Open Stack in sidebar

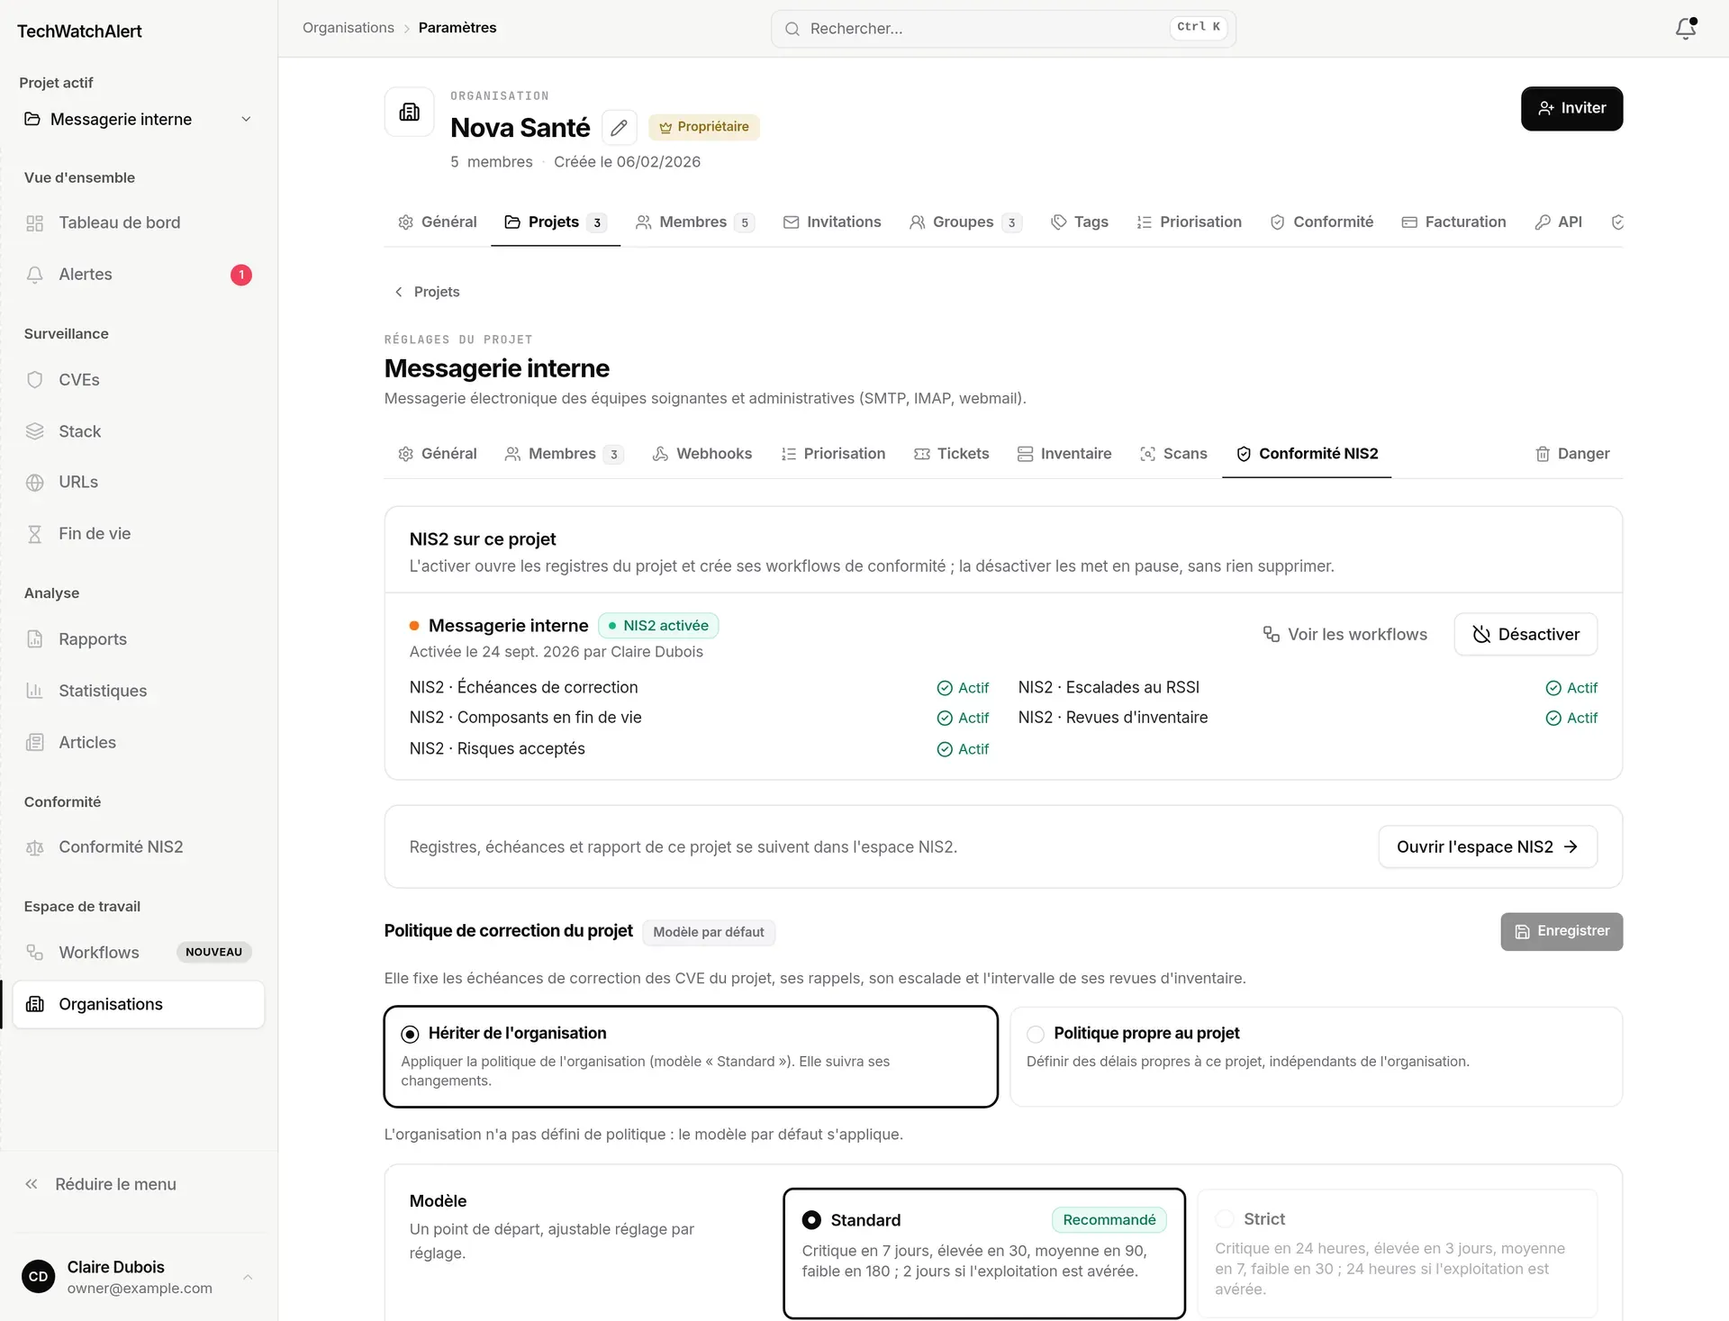[x=139, y=431]
